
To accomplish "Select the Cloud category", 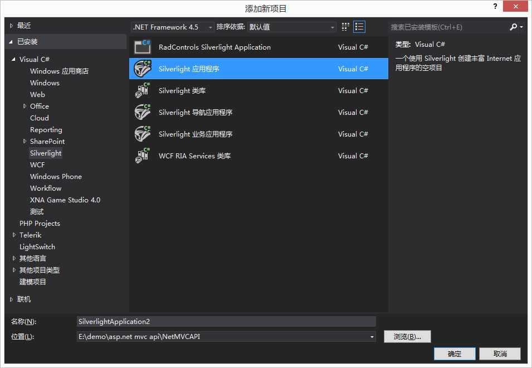I will point(40,118).
